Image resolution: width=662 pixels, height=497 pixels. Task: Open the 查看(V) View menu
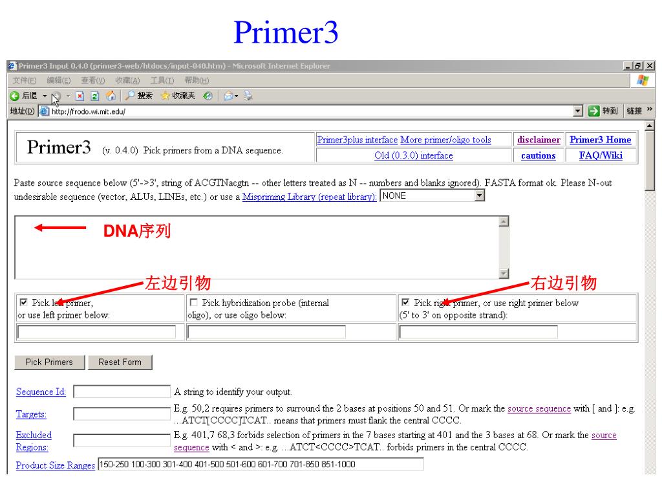[x=93, y=80]
